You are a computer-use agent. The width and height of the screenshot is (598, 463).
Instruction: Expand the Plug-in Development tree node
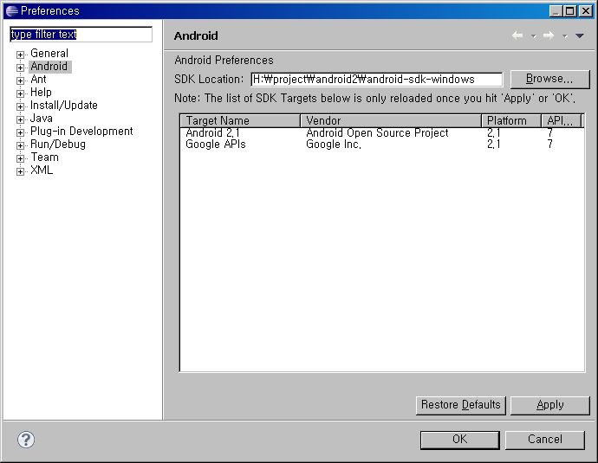20,132
